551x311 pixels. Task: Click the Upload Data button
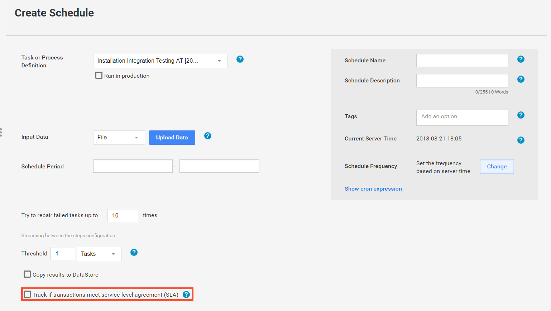pos(172,138)
